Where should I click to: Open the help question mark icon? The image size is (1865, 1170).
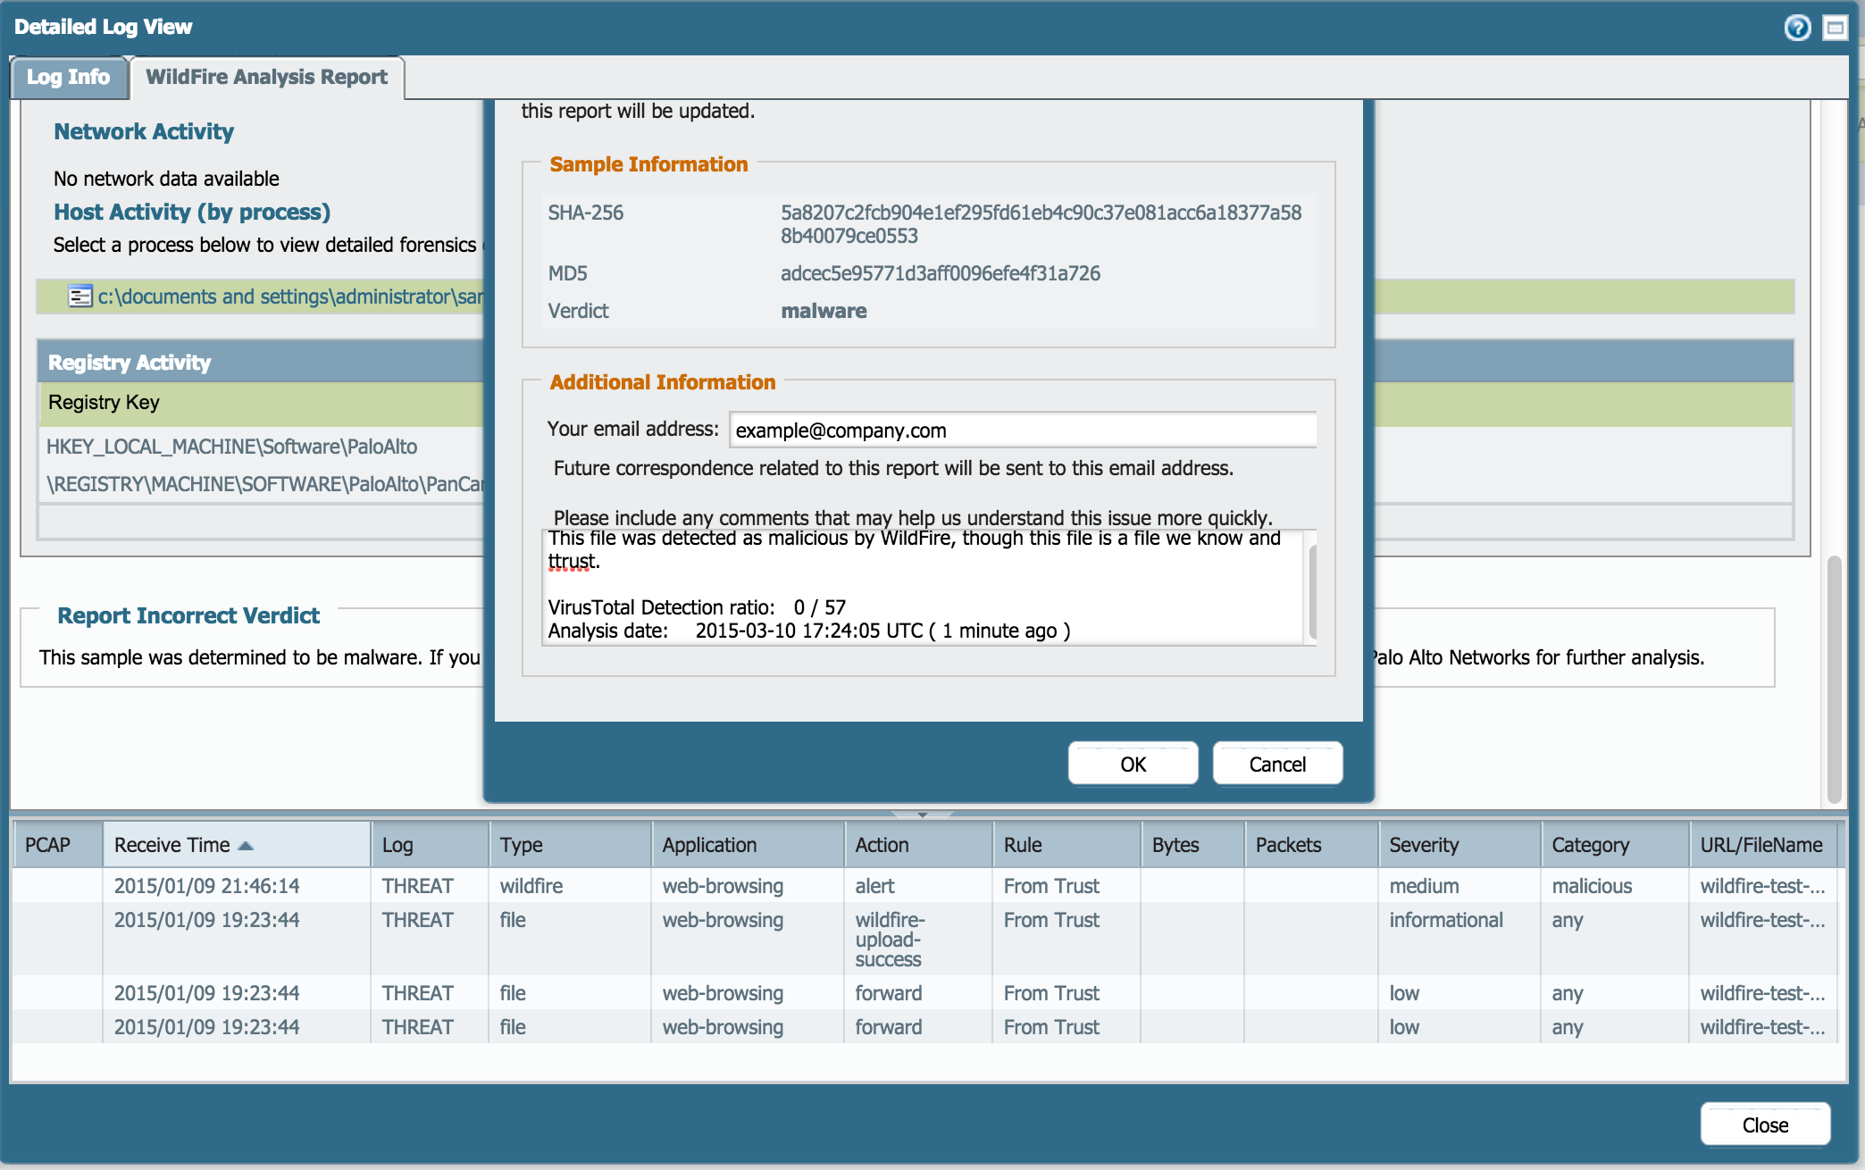pos(1797,28)
